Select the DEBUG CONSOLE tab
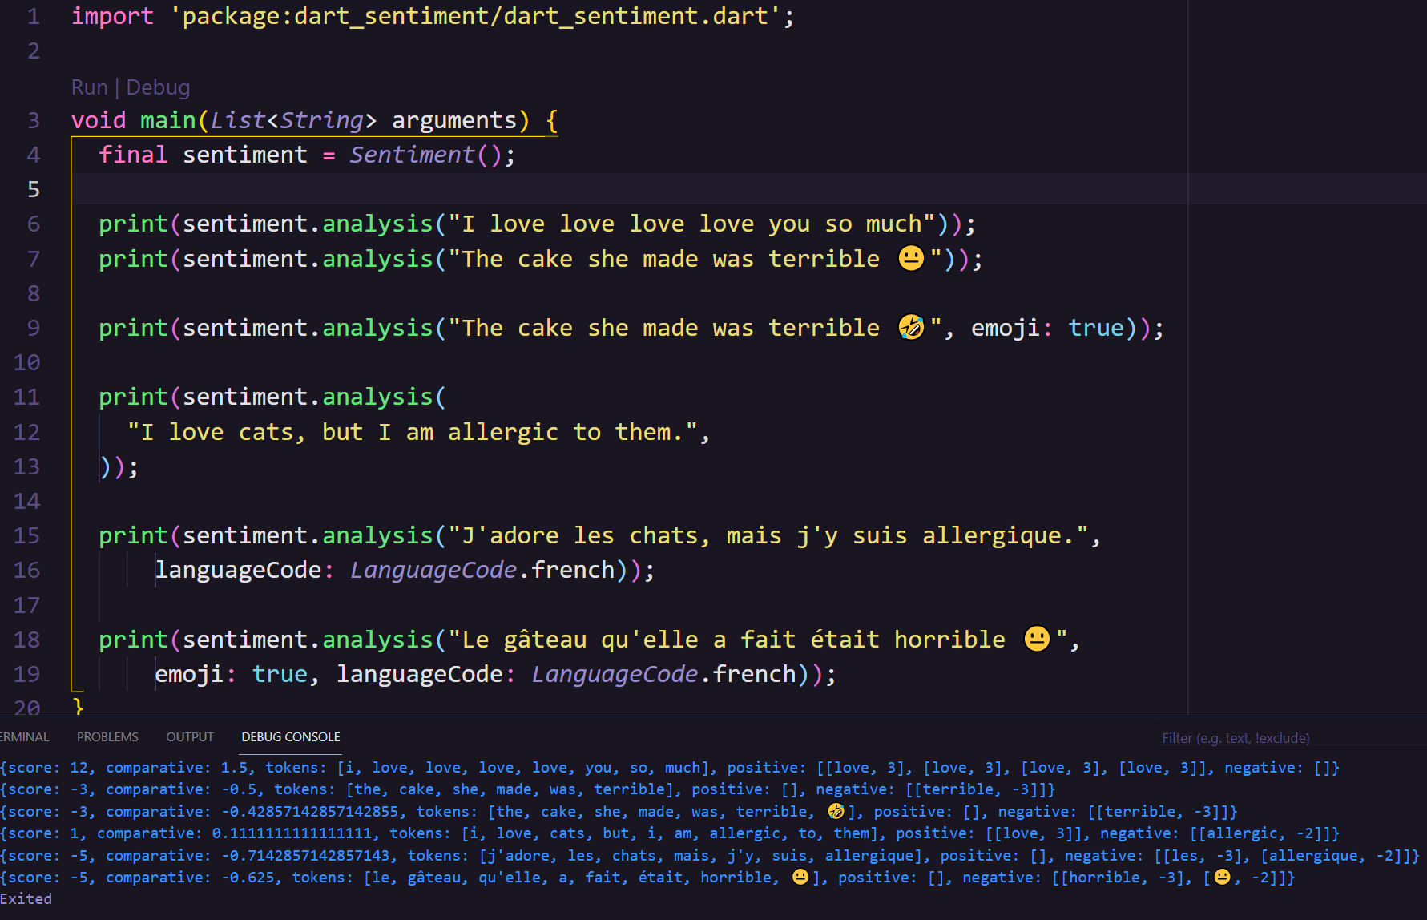Image resolution: width=1427 pixels, height=920 pixels. click(x=291, y=736)
